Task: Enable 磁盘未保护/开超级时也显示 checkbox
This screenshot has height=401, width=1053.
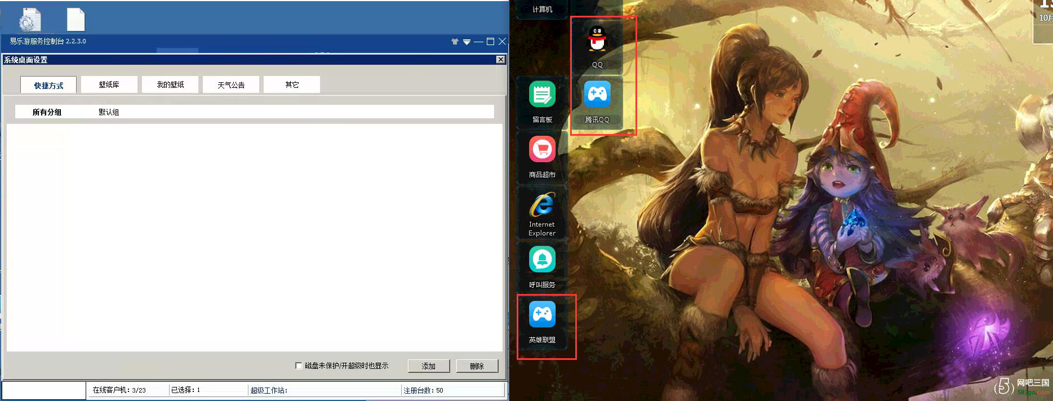Action: tap(299, 366)
